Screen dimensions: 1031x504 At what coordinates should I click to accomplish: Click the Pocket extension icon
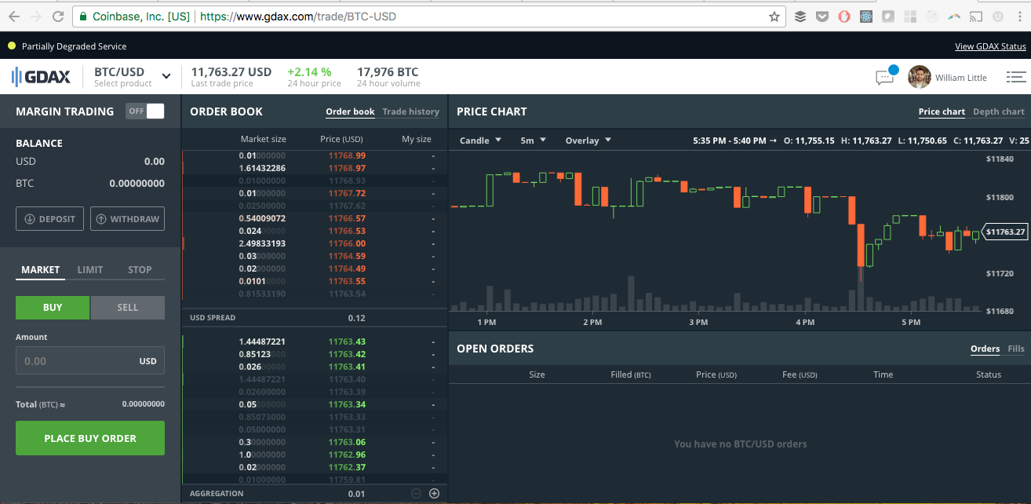pos(822,16)
